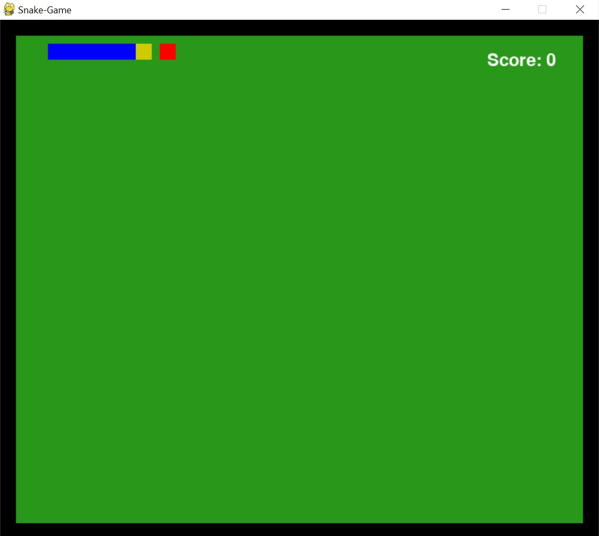Click the green playfield's bottom-right corner
The width and height of the screenshot is (599, 536).
579,519
